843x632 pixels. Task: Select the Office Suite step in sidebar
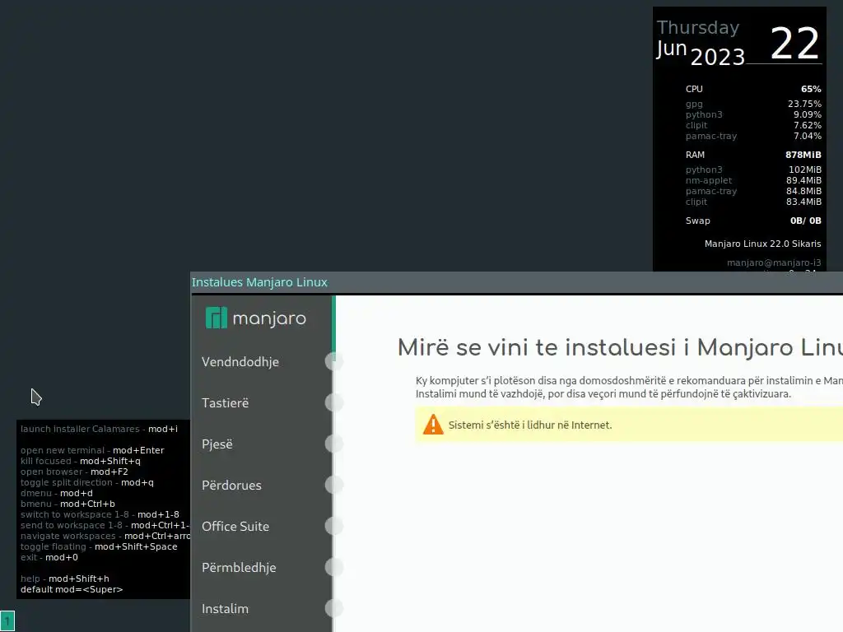tap(235, 526)
